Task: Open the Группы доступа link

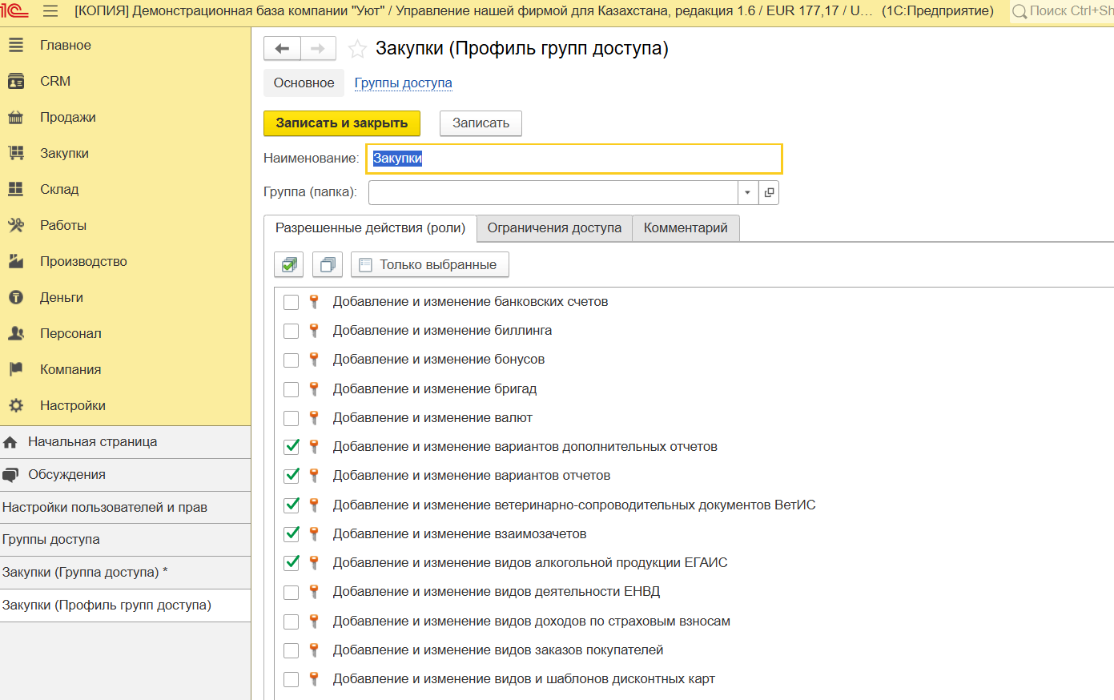Action: coord(403,82)
